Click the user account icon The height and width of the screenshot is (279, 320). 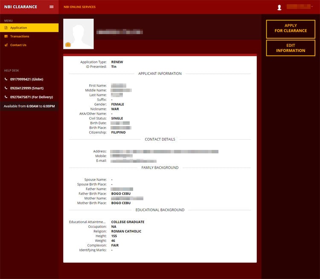click(x=279, y=8)
